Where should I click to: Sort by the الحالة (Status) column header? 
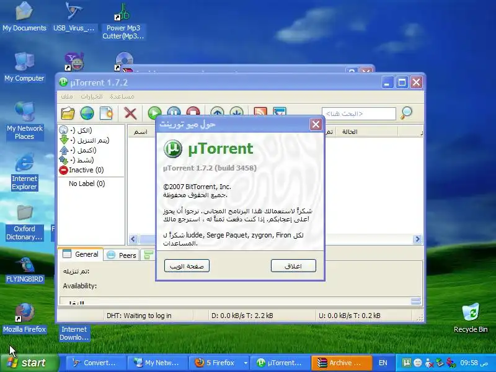coord(350,132)
